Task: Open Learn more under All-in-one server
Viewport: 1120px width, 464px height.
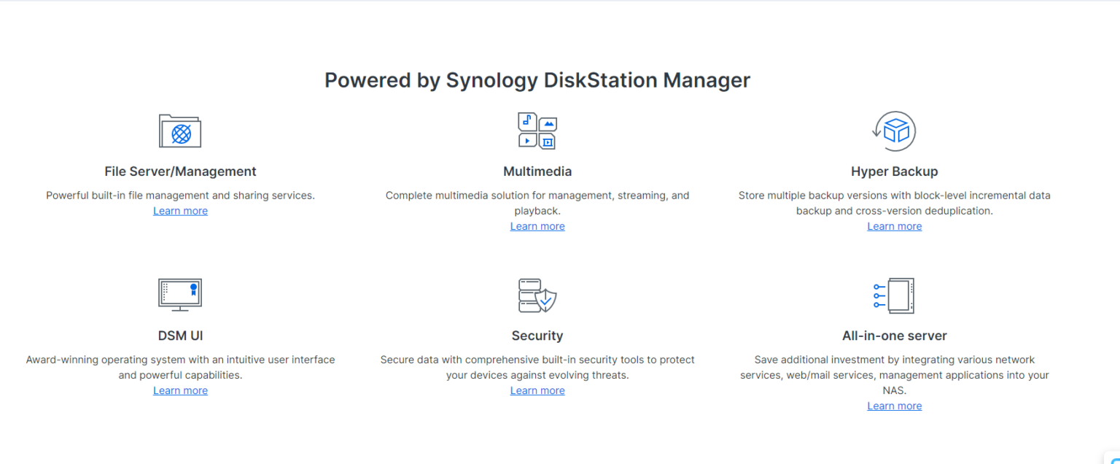Action: 894,406
